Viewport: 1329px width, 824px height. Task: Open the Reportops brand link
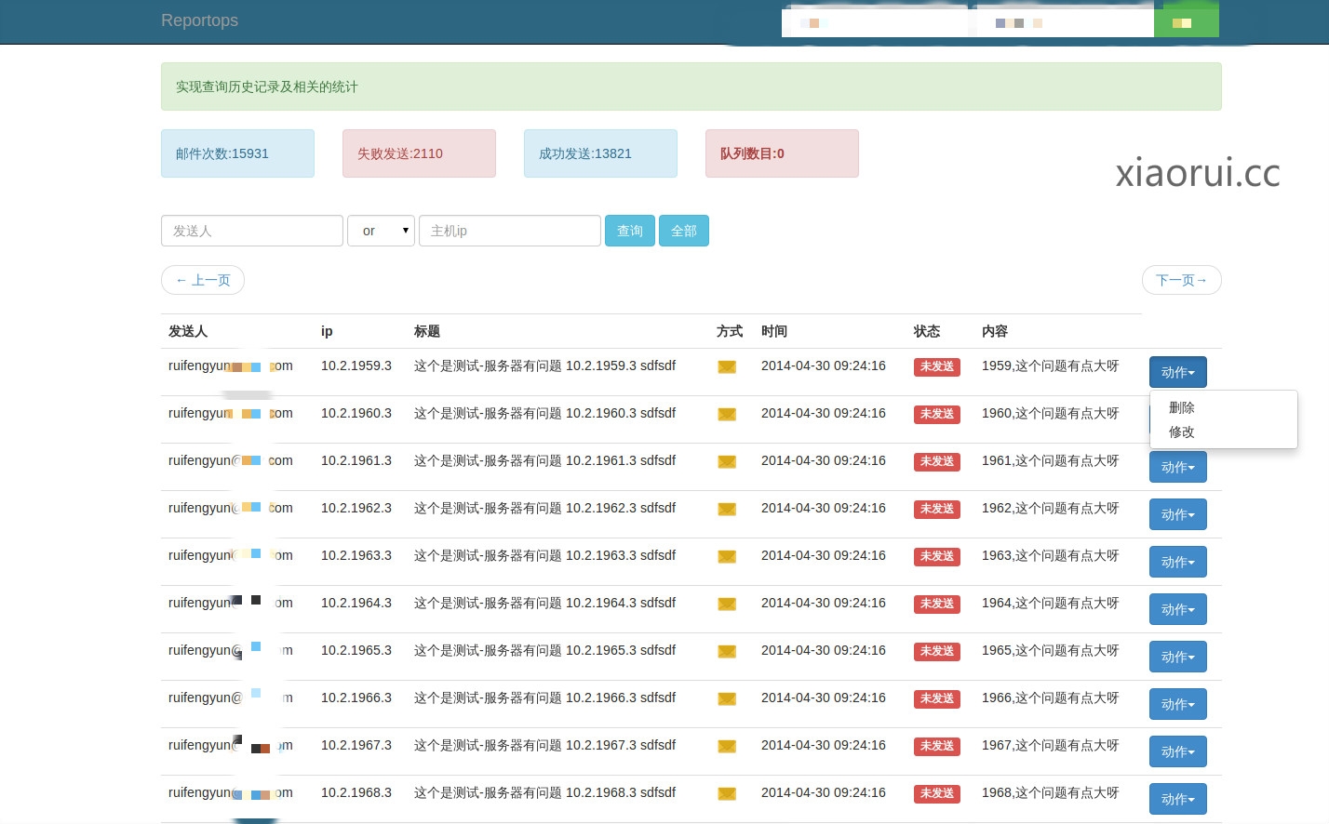199,20
